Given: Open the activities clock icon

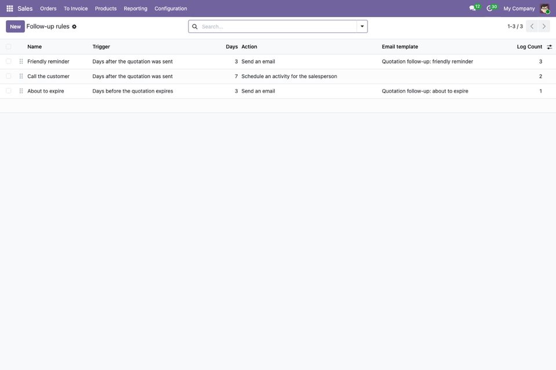Looking at the screenshot, I should (x=489, y=9).
